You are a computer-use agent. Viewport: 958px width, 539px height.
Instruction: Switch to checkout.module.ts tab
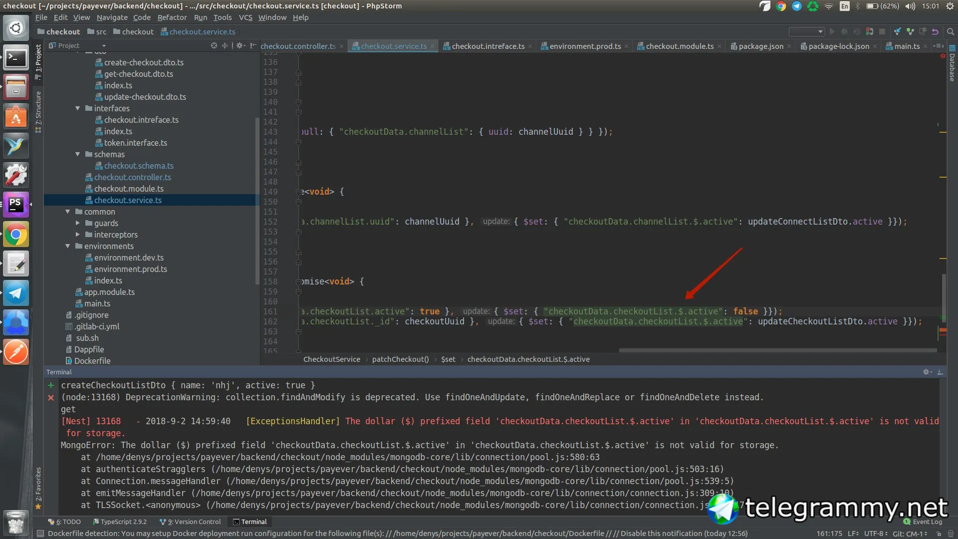coord(680,46)
